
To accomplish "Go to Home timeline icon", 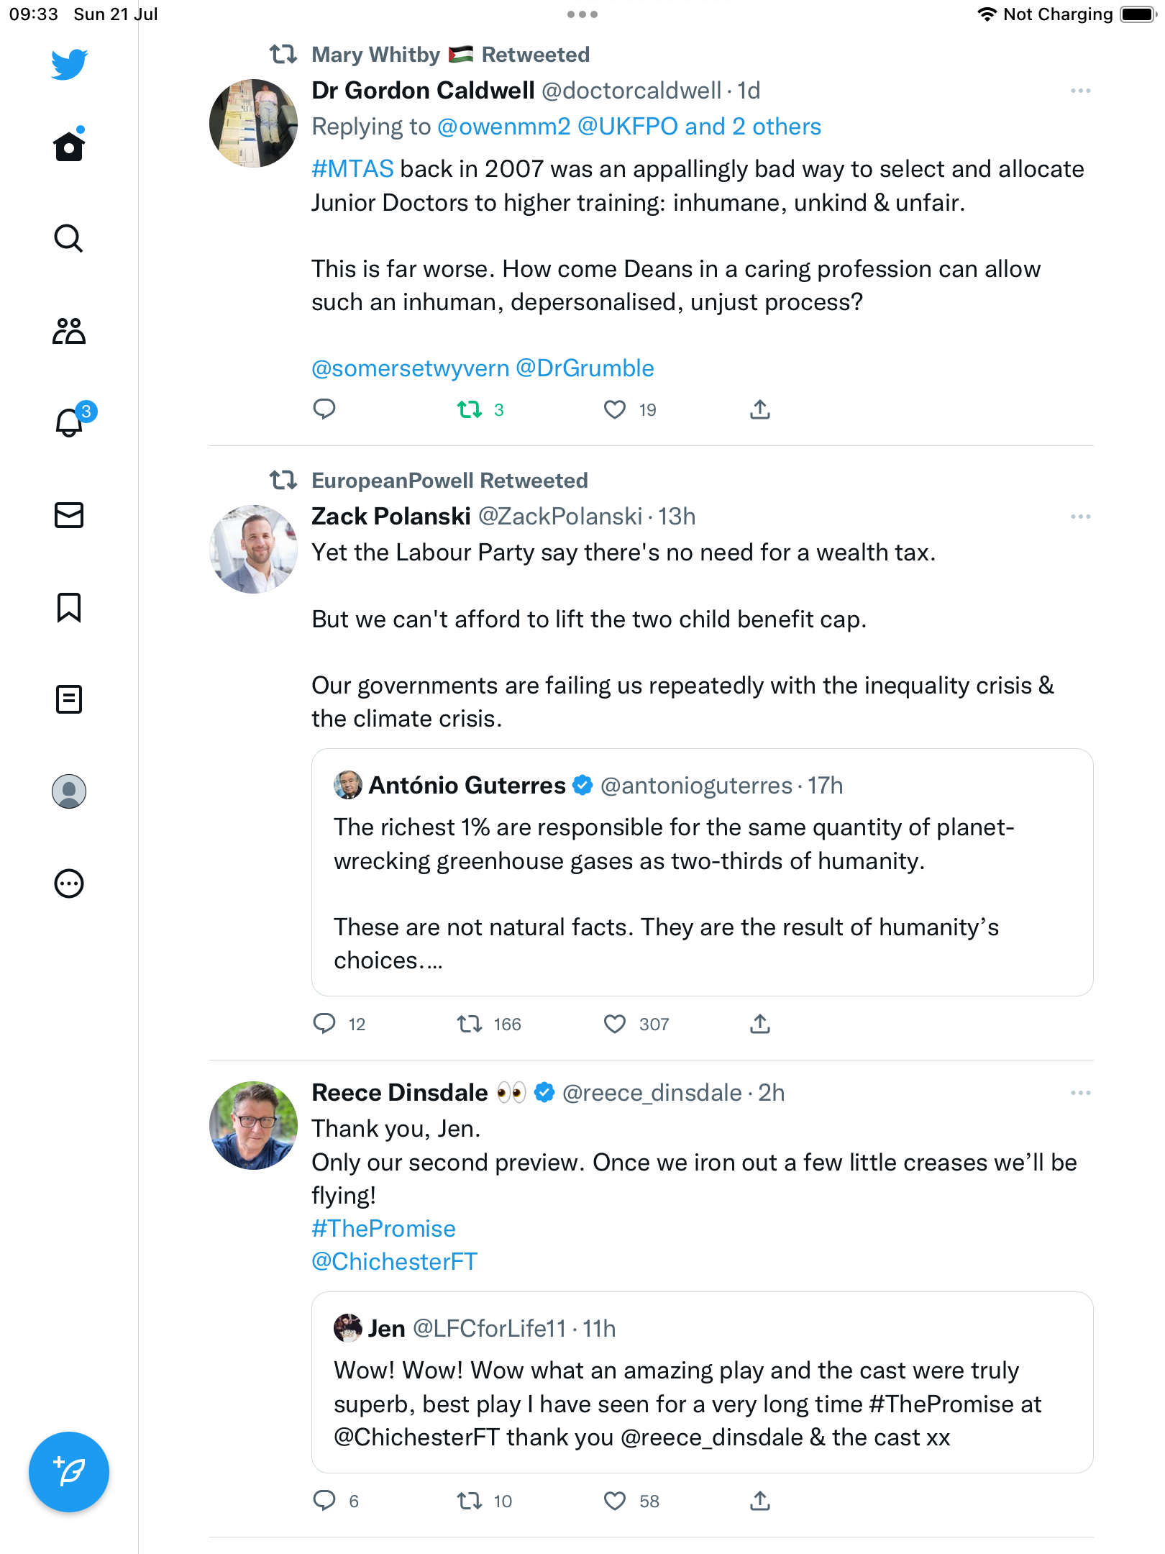I will coord(69,147).
